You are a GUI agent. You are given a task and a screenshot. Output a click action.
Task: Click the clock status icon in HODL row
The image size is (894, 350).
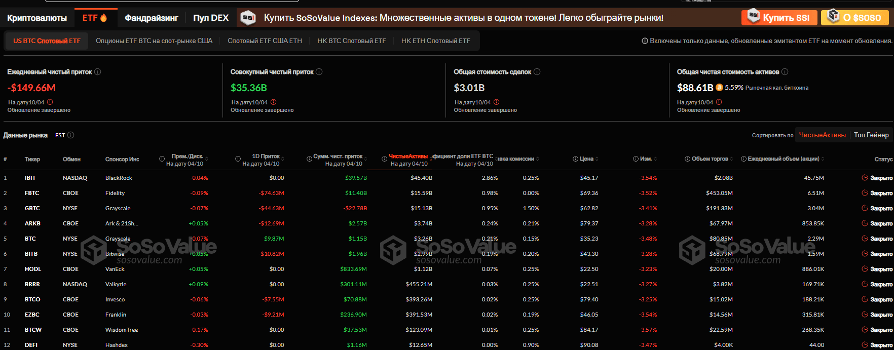coord(865,269)
